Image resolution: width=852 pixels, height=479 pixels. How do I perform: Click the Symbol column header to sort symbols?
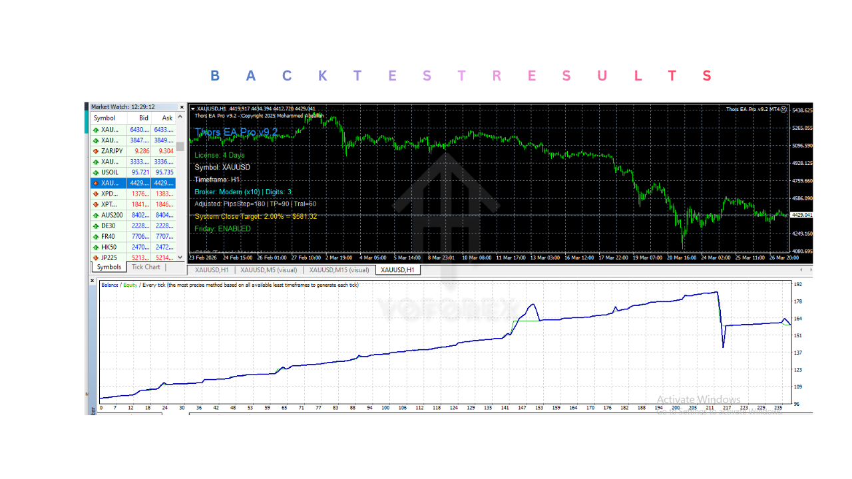point(105,118)
